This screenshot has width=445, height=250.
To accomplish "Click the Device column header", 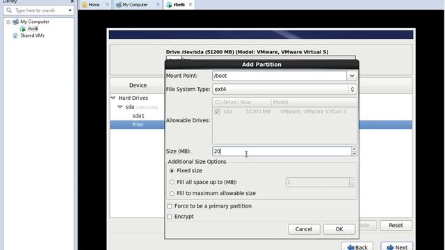I will 138,85.
